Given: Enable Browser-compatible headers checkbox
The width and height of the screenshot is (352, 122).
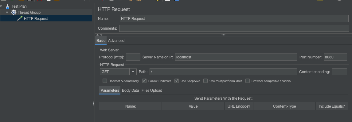Looking at the screenshot, I should point(248,81).
